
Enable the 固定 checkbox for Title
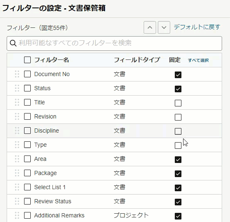click(x=178, y=103)
